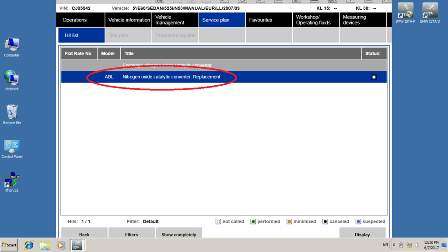The height and width of the screenshot is (252, 448).
Task: Click the 'performed' green legend indicator
Action: click(x=253, y=221)
